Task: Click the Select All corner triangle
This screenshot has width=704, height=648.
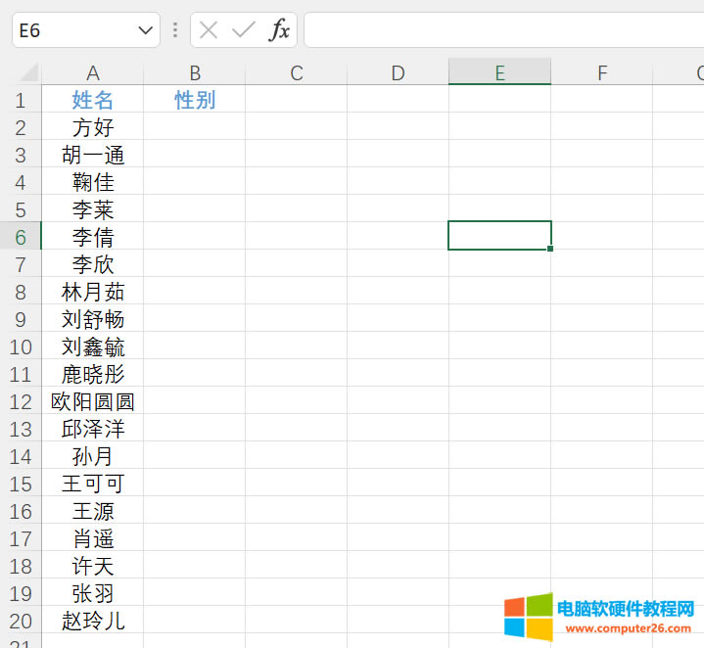Action: click(x=28, y=73)
